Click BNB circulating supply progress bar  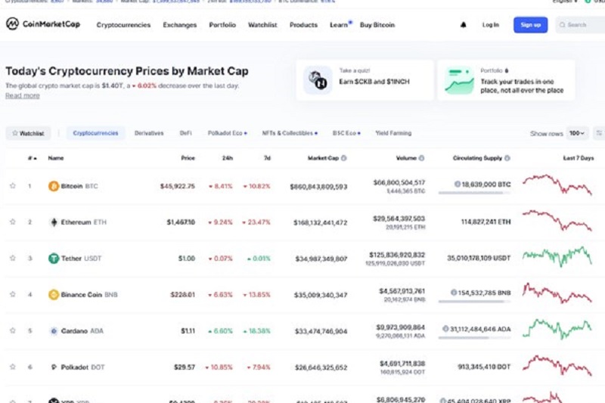coord(474,301)
